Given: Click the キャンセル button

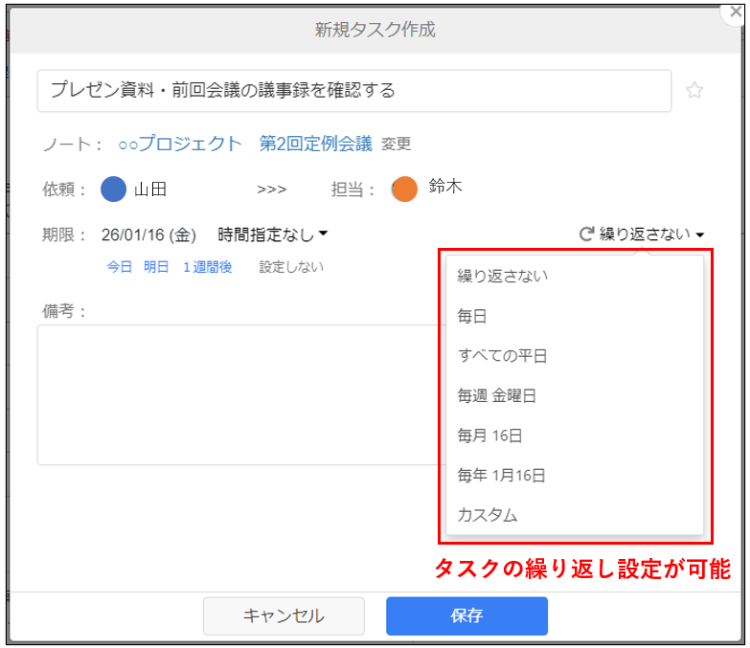Looking at the screenshot, I should [284, 615].
